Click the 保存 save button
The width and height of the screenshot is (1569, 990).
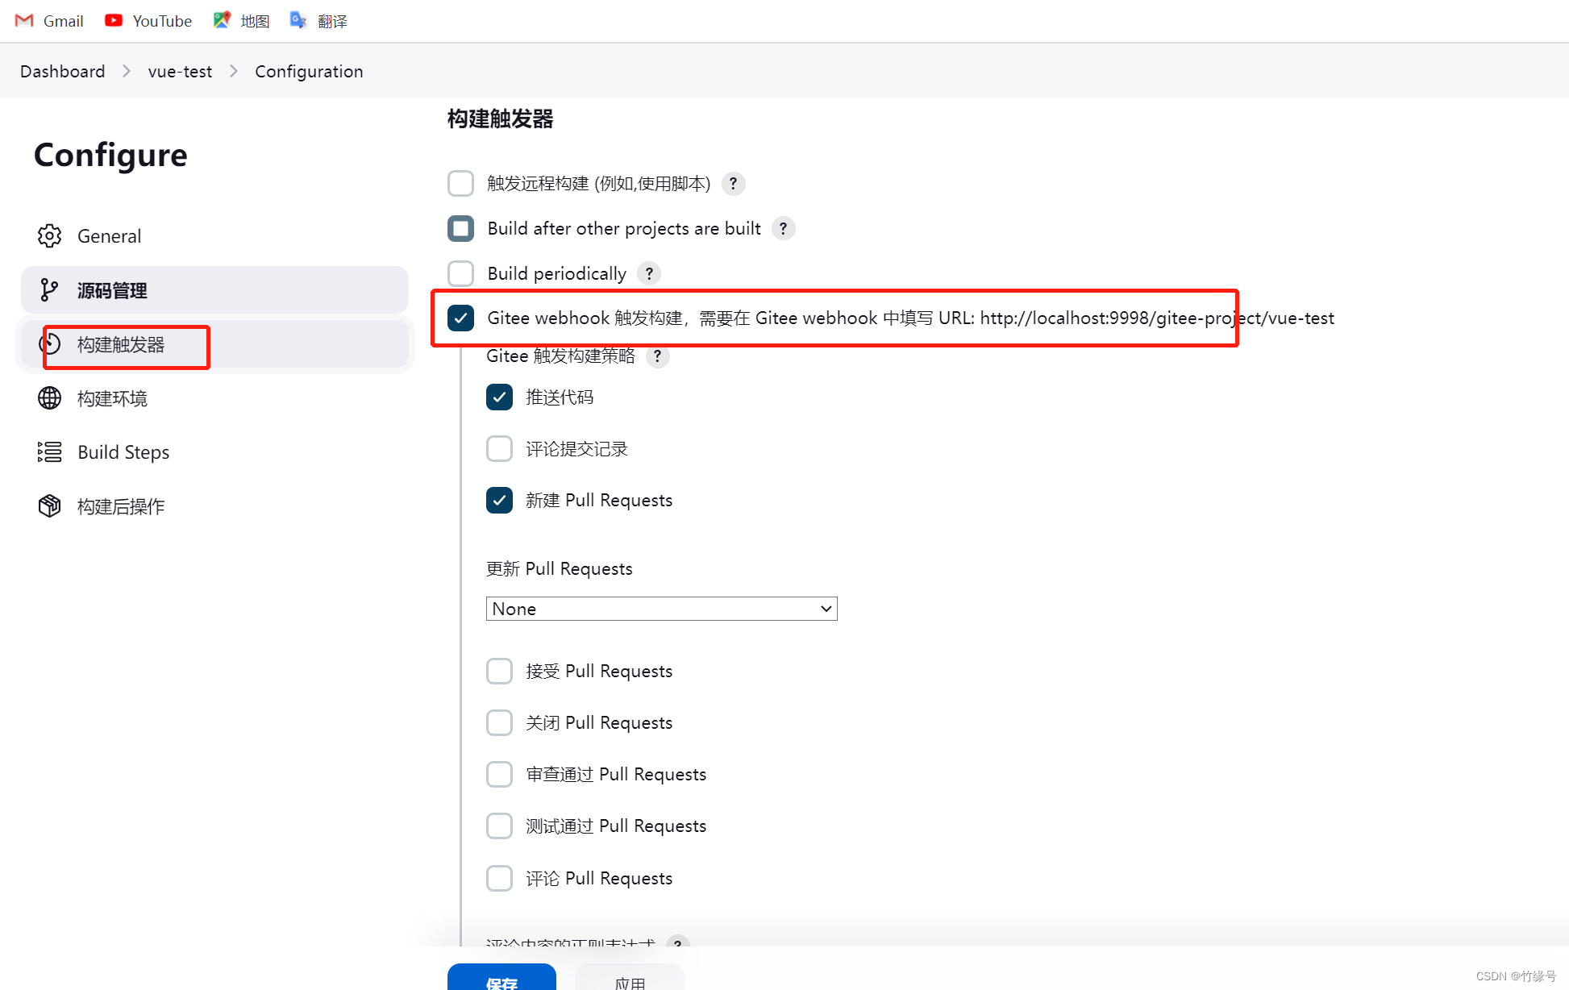coord(501,979)
